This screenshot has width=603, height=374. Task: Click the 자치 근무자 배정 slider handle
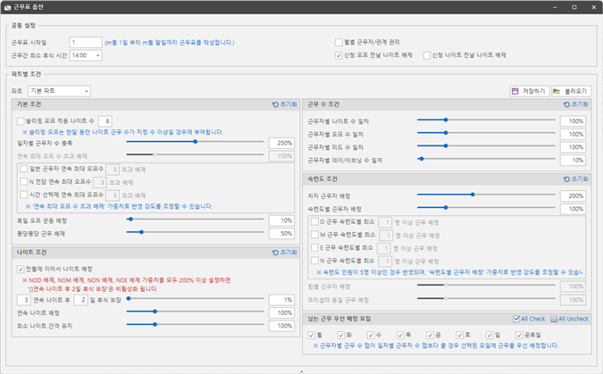point(472,195)
